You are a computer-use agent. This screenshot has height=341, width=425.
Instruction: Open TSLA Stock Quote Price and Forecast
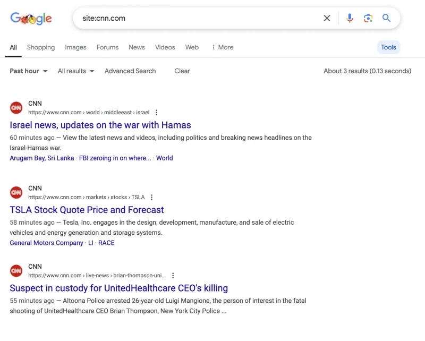tap(87, 210)
